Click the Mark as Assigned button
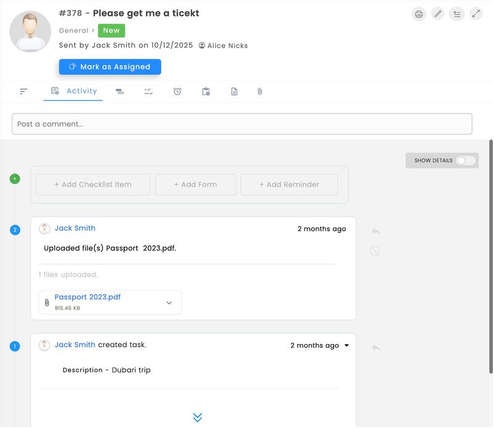494x428 pixels. click(x=110, y=67)
